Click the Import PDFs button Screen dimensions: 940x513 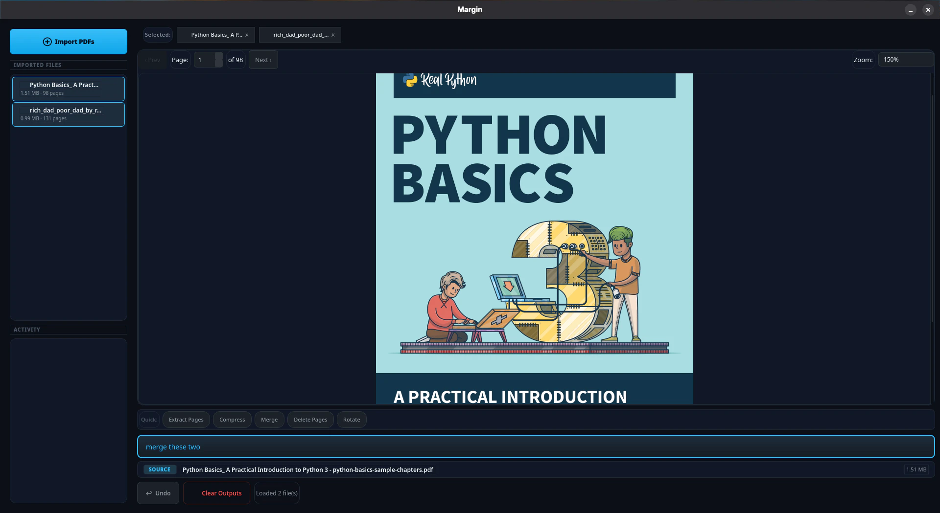[69, 42]
